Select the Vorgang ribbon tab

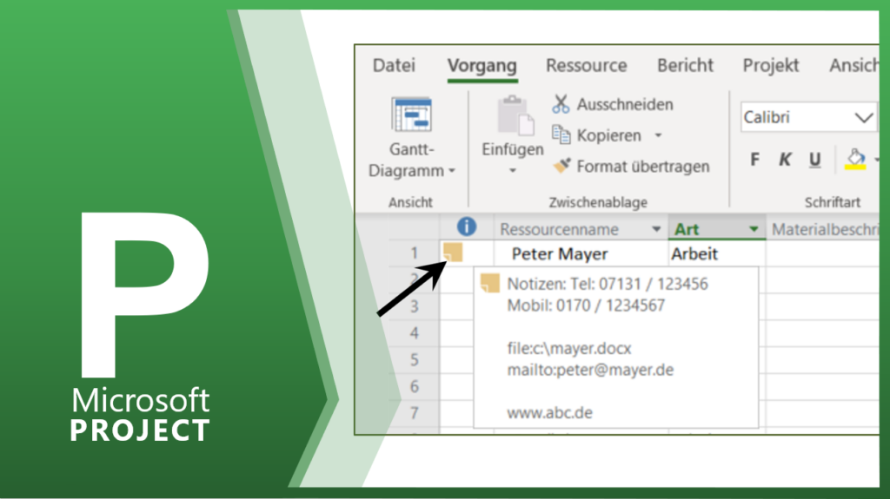click(x=482, y=66)
